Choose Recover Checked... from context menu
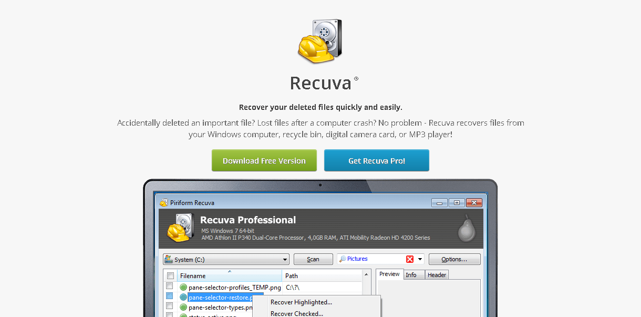Viewport: 641px width, 317px height. click(297, 313)
